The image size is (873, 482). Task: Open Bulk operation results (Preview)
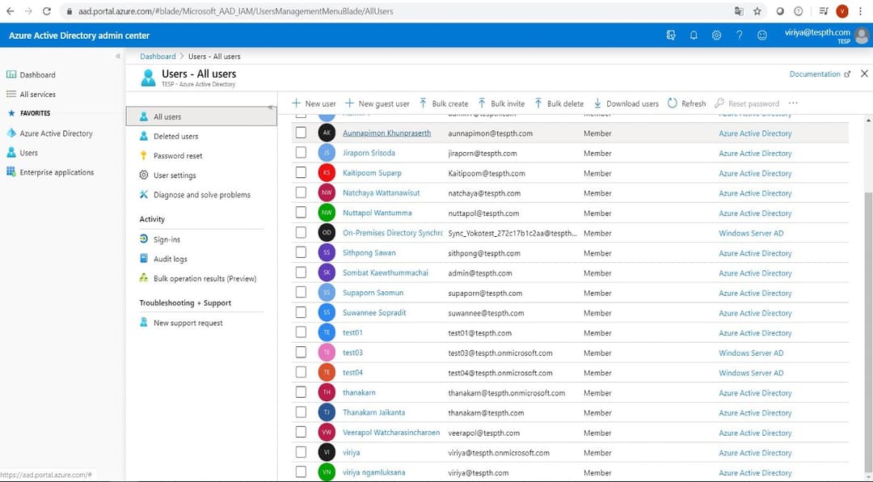[205, 278]
